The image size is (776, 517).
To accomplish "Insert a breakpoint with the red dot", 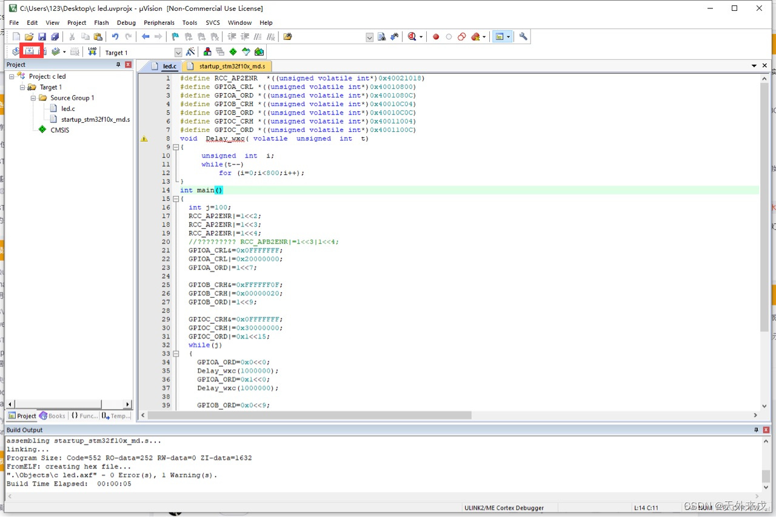I will click(436, 37).
